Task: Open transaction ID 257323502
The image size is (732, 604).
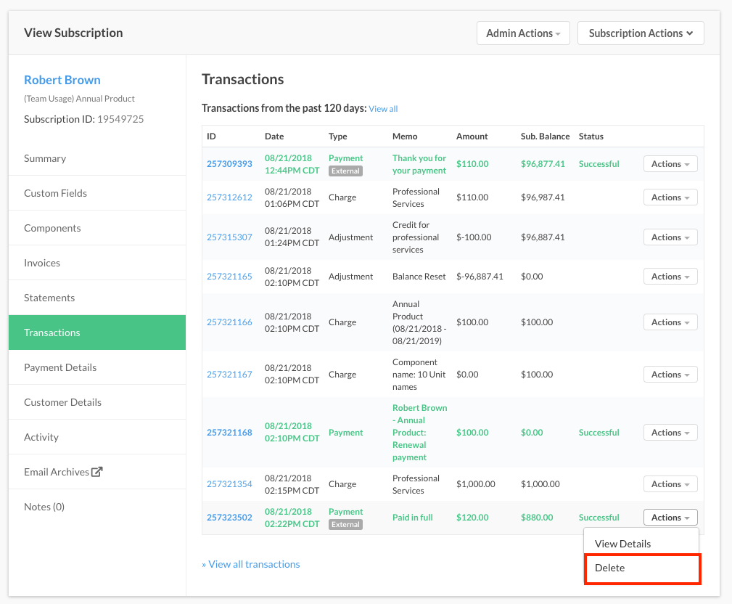Action: [229, 518]
